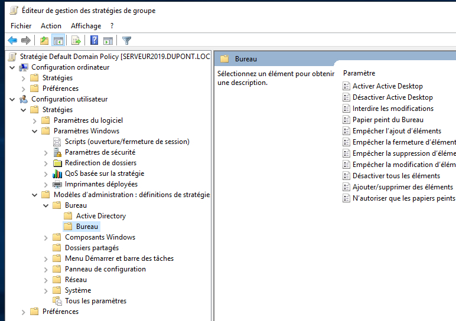Click the Paramètre column header
Image resolution: width=456 pixels, height=321 pixels.
[x=359, y=73]
